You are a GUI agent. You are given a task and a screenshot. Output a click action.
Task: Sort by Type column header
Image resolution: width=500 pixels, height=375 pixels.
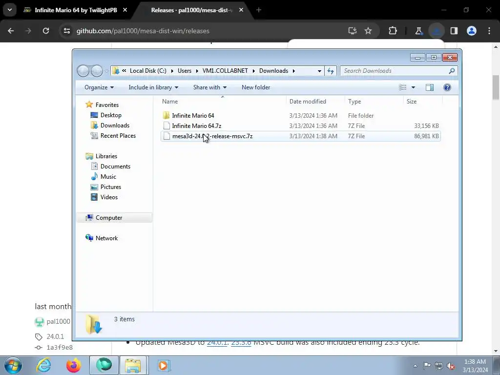375,102
